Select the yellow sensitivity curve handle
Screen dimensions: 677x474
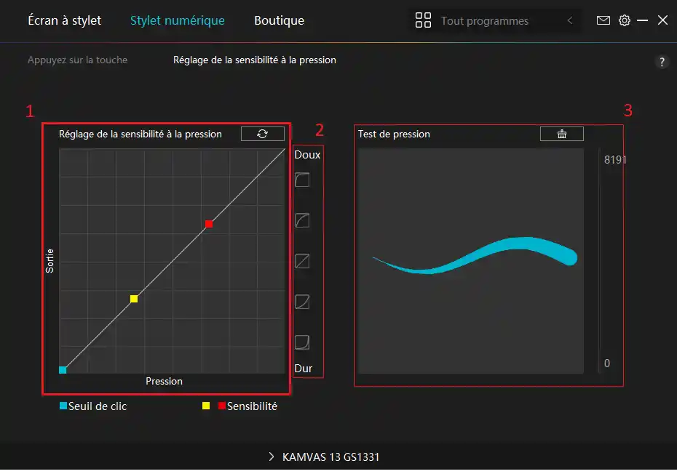(134, 299)
